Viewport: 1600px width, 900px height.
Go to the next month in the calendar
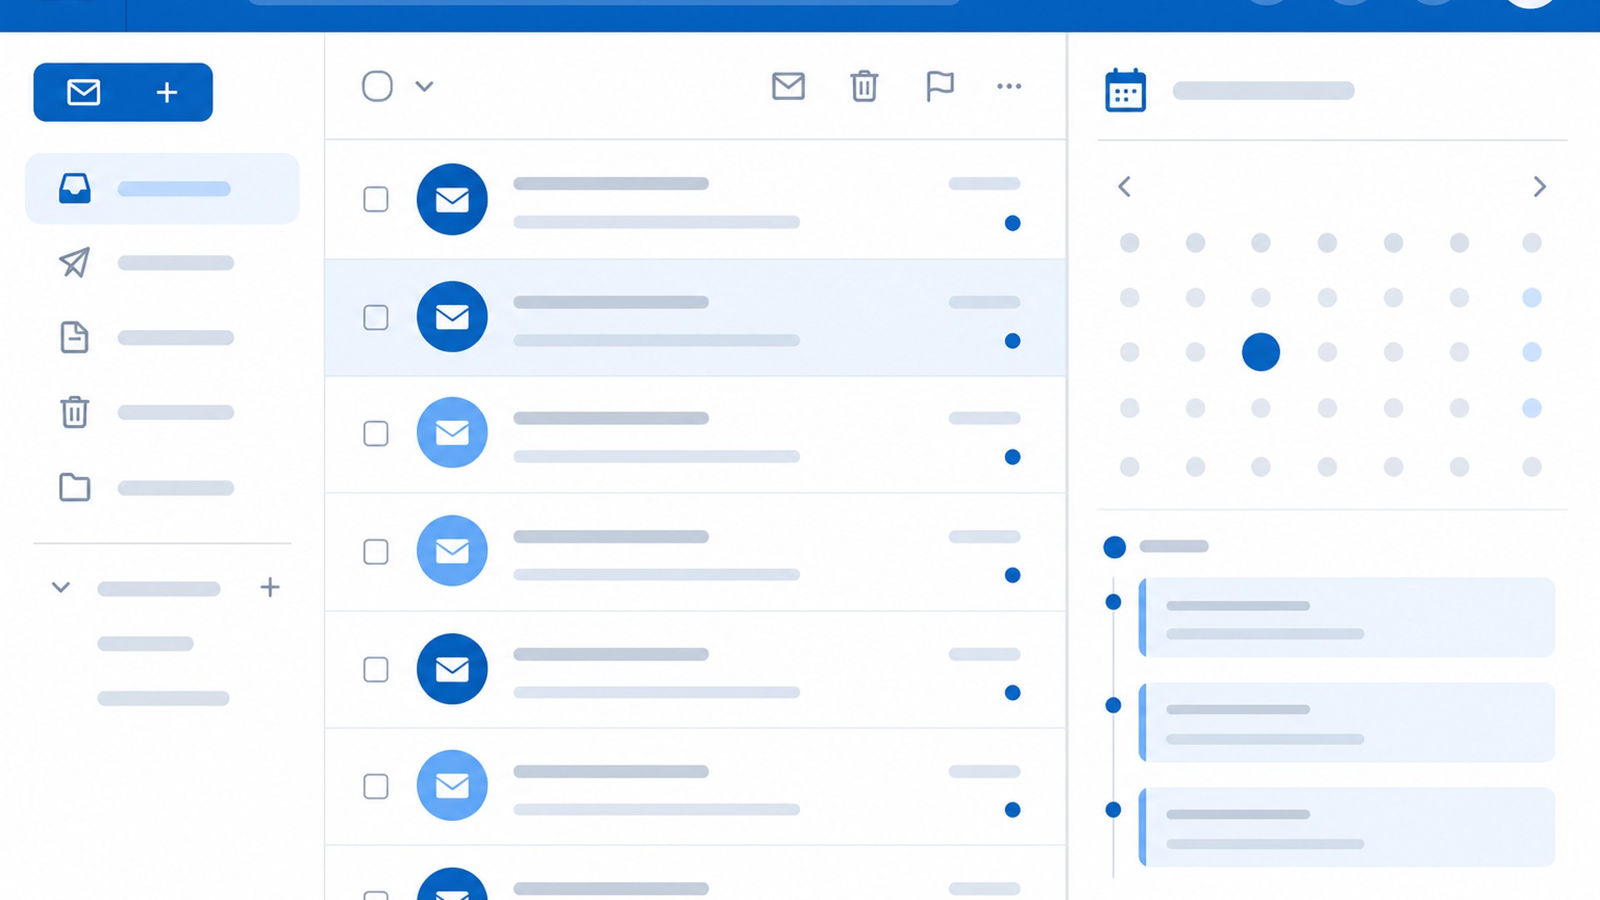[x=1540, y=187]
